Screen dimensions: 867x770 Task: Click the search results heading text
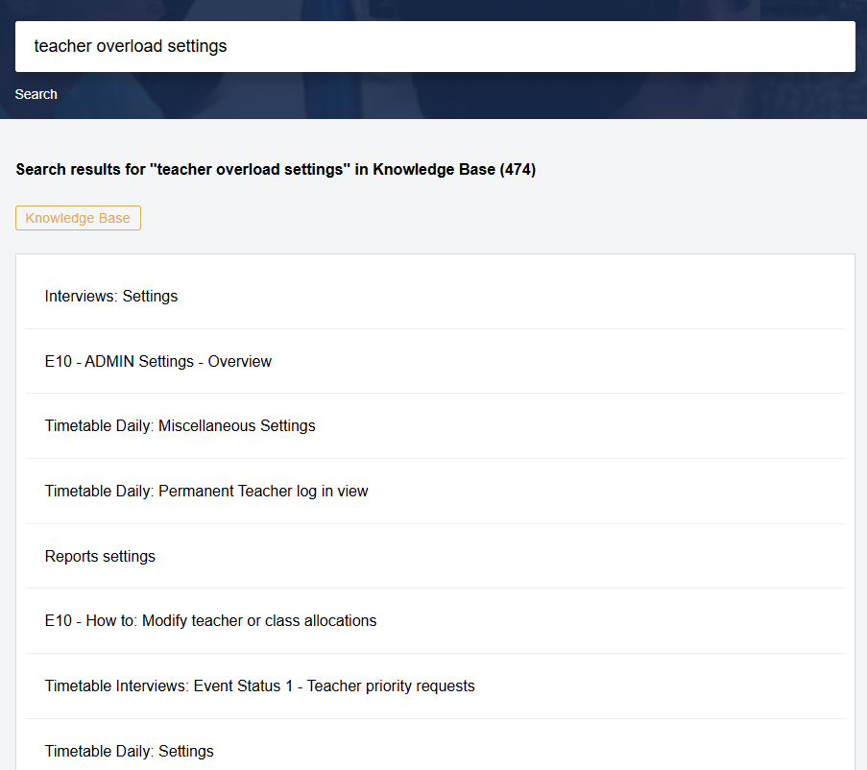tap(276, 169)
